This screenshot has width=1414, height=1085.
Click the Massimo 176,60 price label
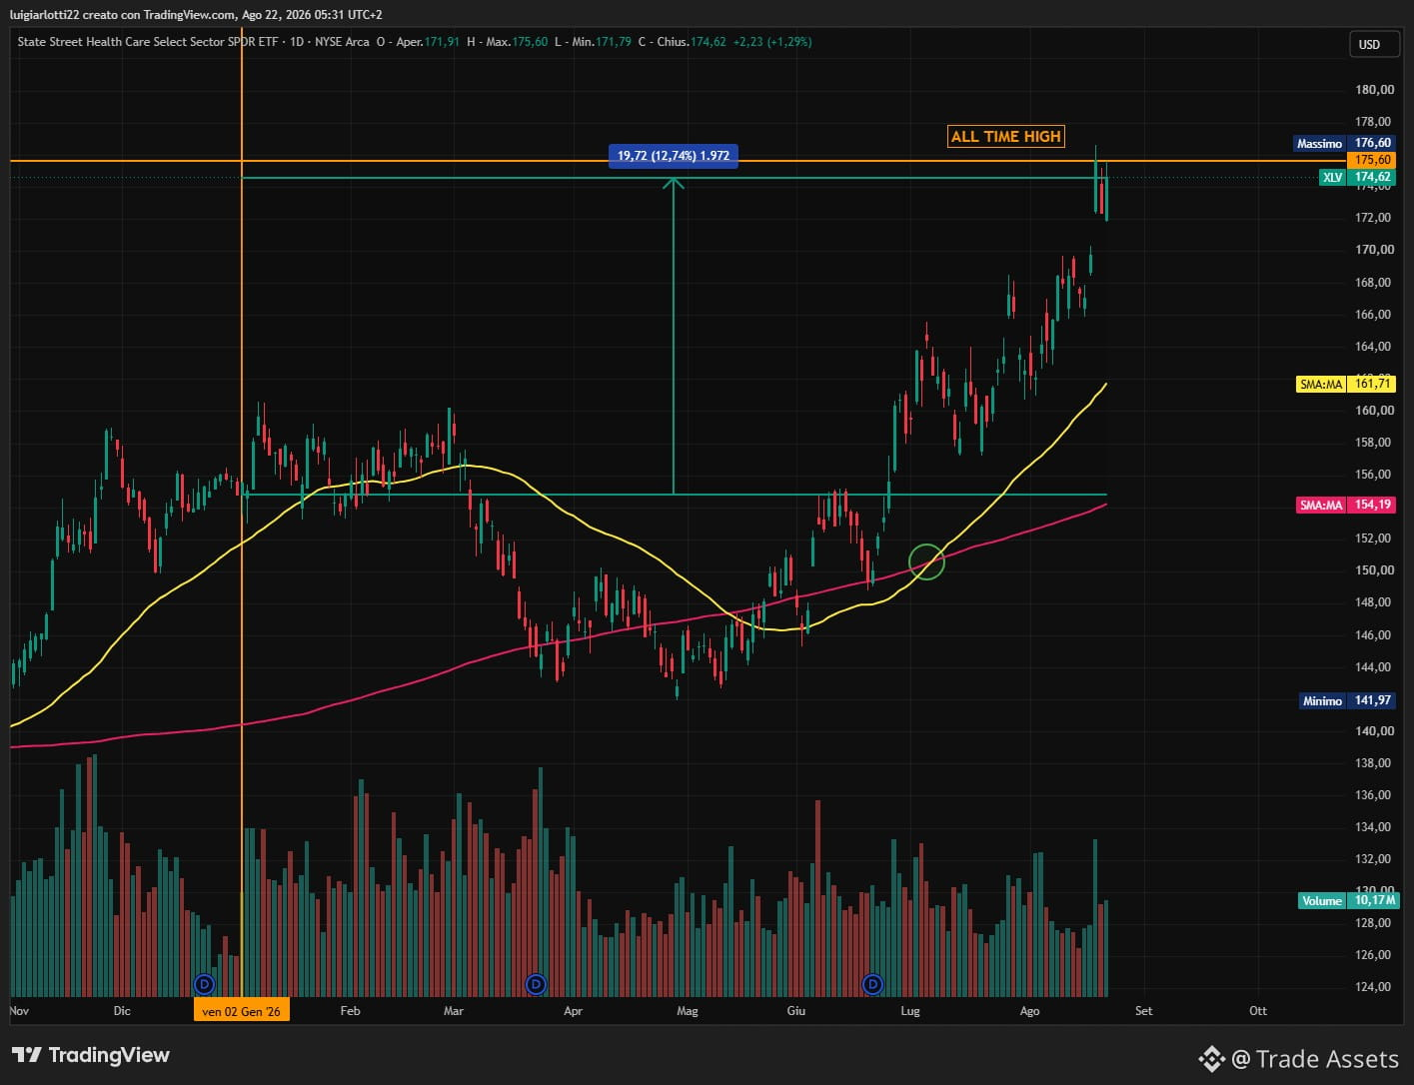click(1344, 143)
